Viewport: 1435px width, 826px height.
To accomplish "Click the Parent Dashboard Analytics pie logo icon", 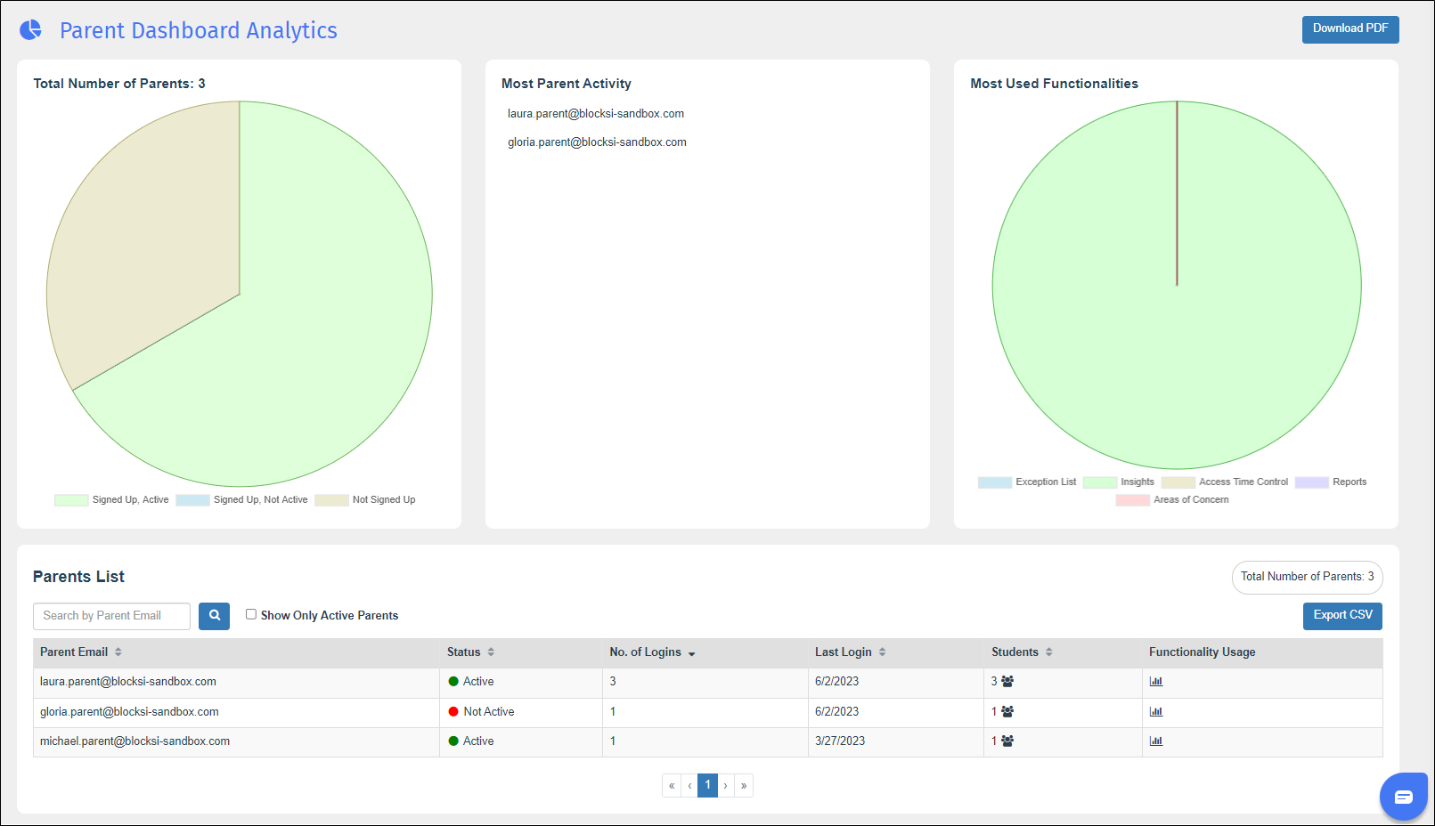I will click(30, 30).
